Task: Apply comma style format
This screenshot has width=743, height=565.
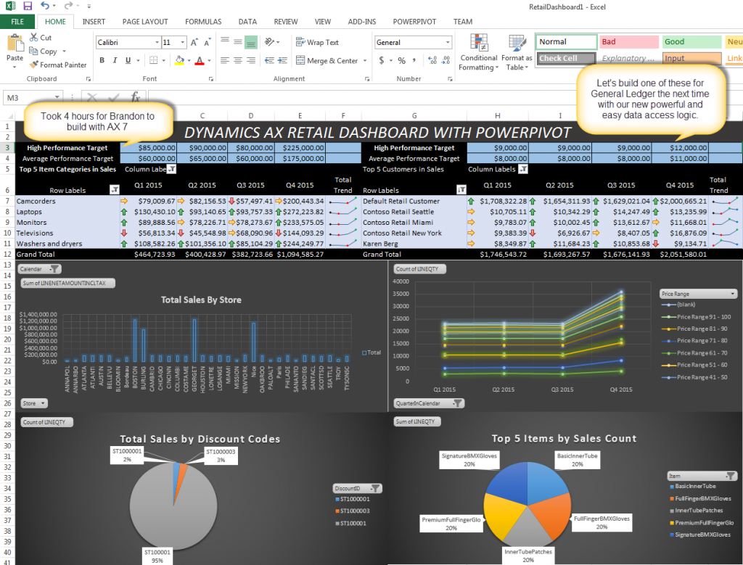Action: point(414,60)
